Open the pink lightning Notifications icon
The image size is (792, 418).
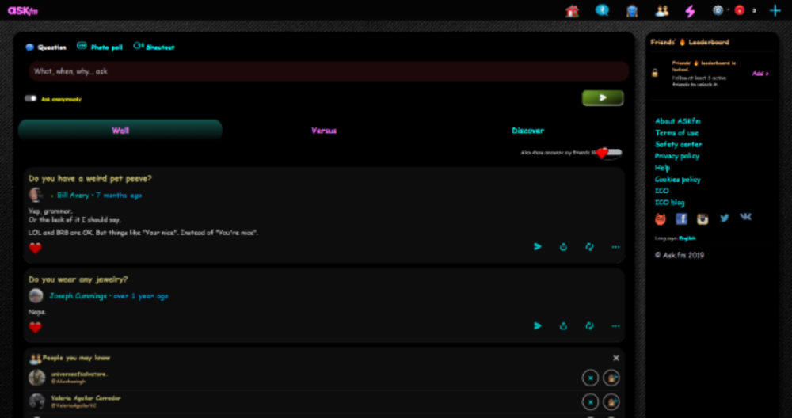pyautogui.click(x=690, y=11)
